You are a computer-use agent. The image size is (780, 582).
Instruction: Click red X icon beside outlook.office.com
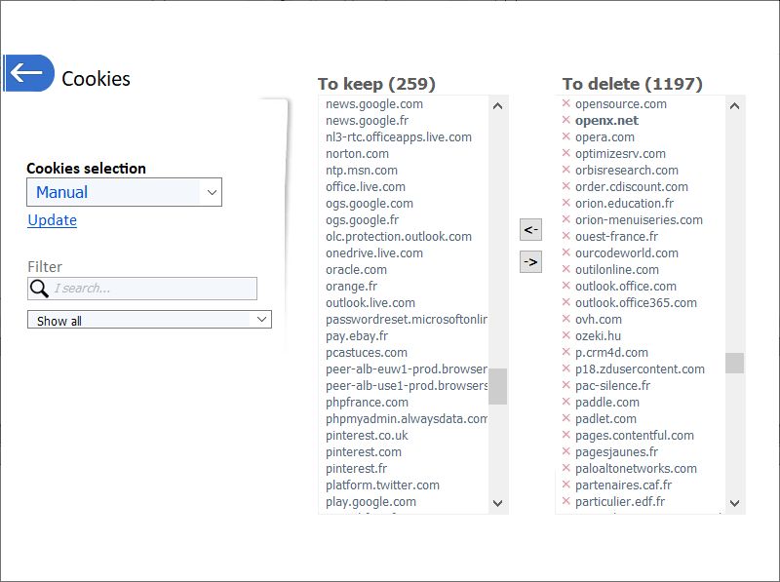point(565,286)
